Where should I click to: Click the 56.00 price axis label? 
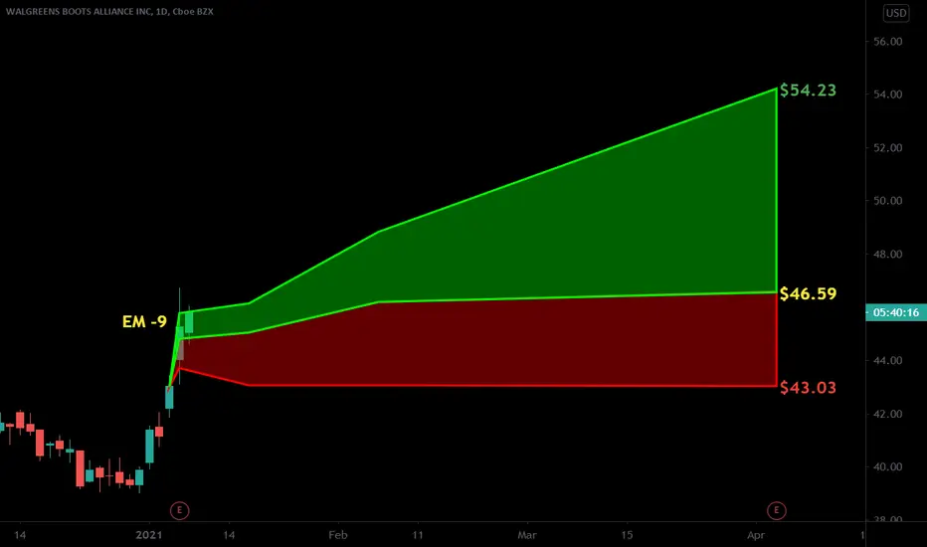(x=888, y=42)
